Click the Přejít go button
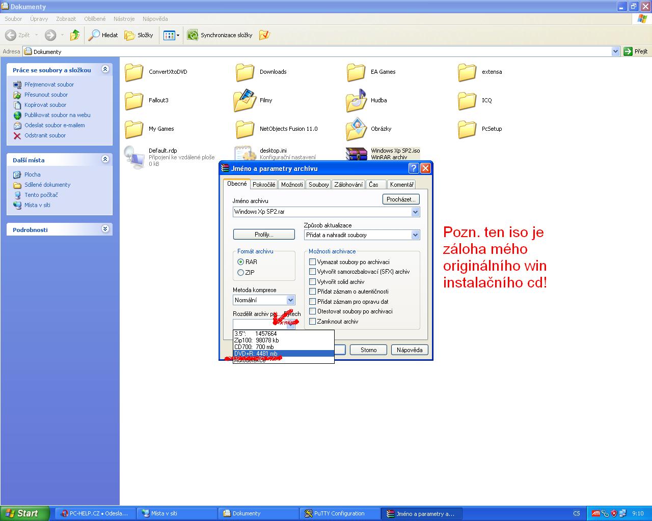The image size is (652, 521). point(636,51)
